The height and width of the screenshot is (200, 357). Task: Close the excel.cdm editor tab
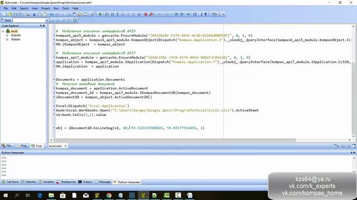(66, 146)
